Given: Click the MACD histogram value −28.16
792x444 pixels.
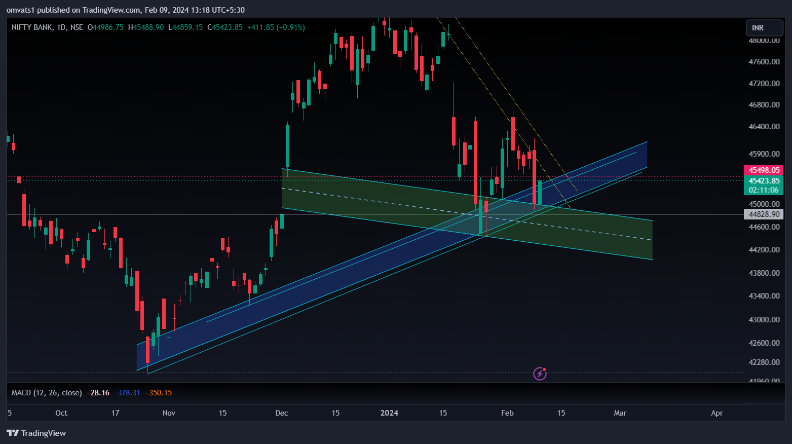Looking at the screenshot, I should pos(98,393).
